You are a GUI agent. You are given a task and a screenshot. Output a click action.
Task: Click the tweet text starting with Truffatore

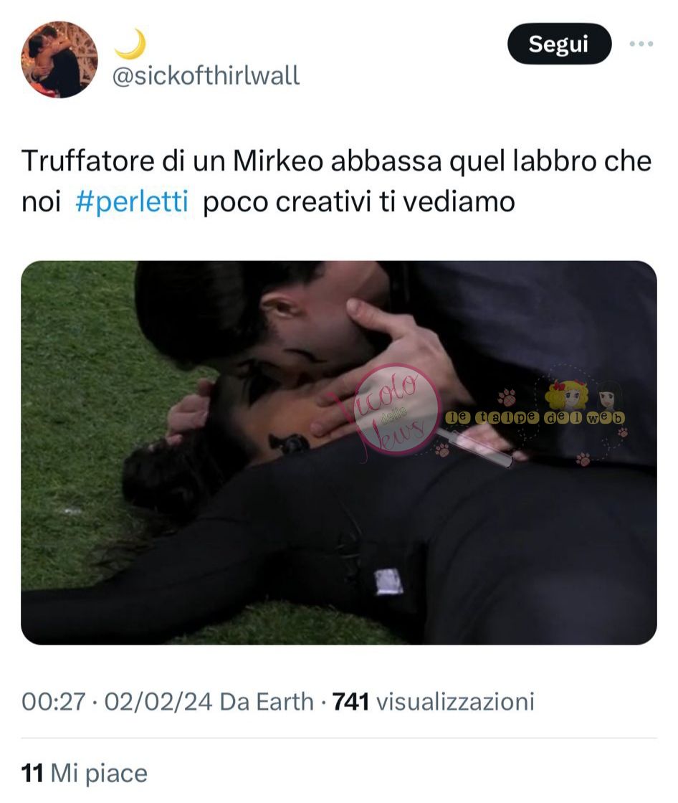point(336,181)
